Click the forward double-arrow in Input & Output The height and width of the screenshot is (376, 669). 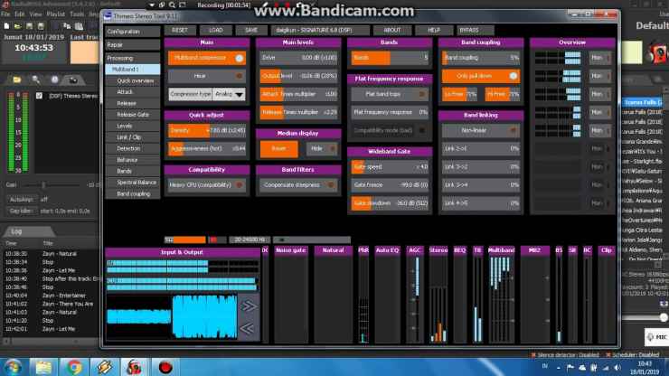click(249, 305)
